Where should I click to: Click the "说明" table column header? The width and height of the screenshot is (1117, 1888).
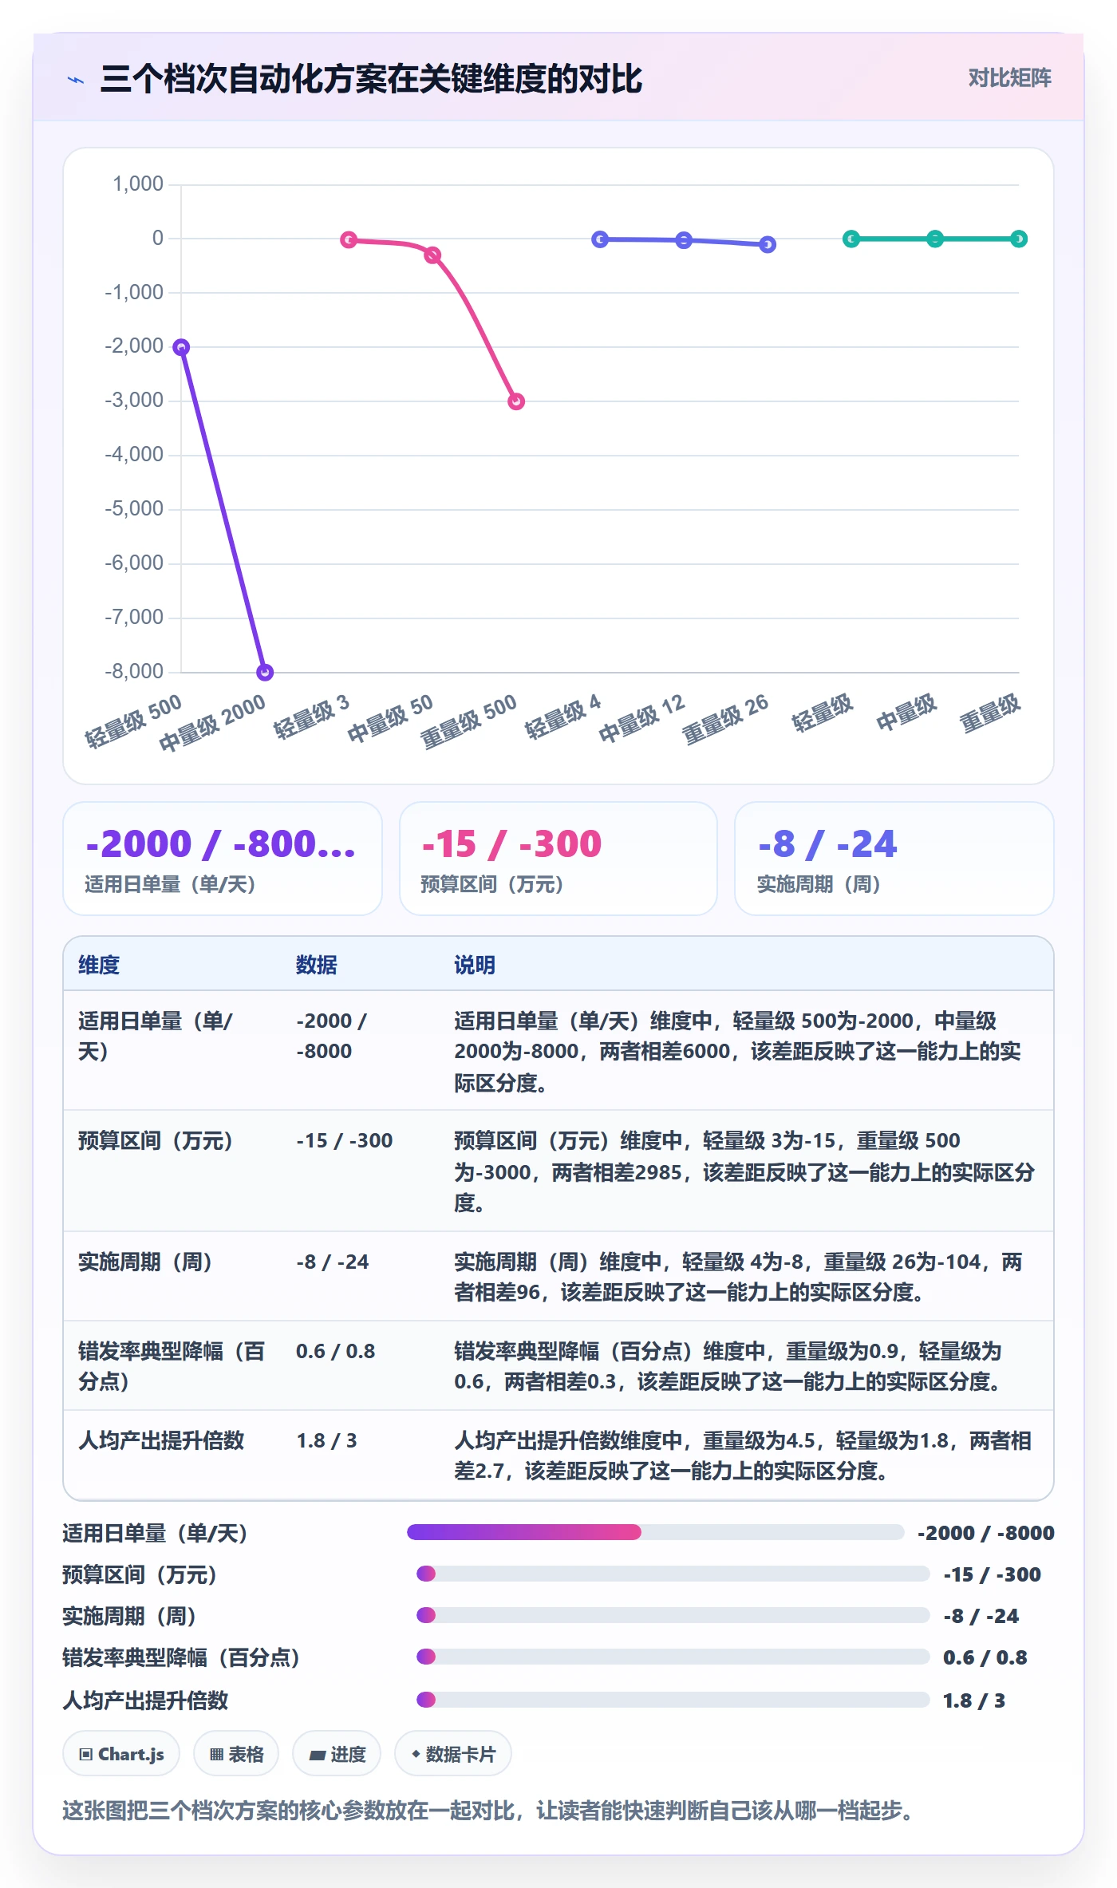point(475,965)
